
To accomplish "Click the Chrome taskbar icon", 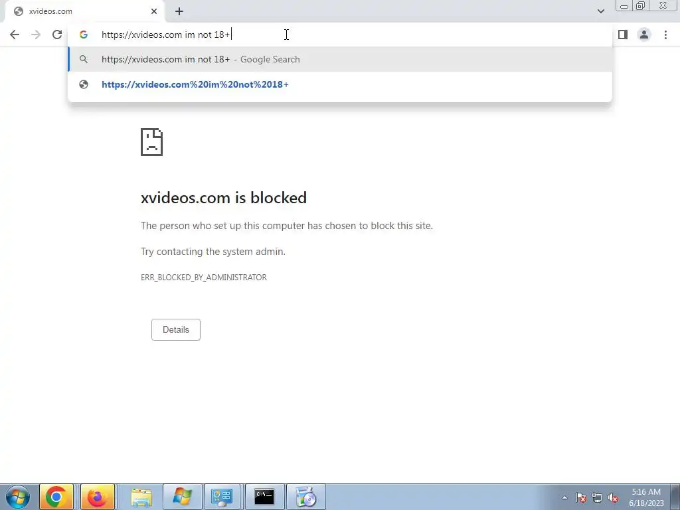I will pos(56,497).
